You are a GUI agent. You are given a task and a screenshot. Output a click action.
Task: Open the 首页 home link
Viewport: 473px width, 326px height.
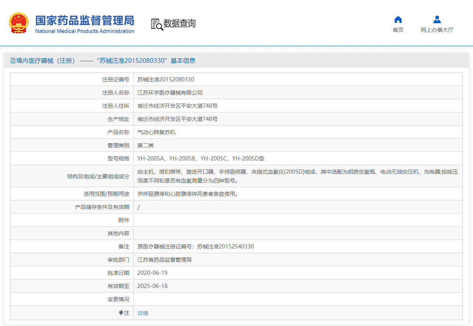pyautogui.click(x=398, y=30)
